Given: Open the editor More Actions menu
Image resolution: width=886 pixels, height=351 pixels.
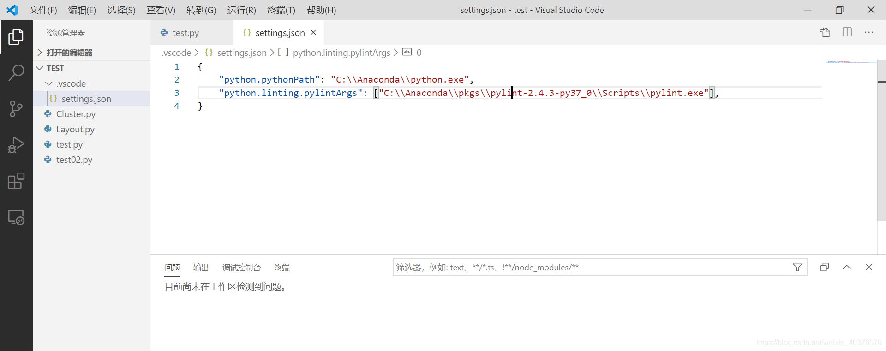Looking at the screenshot, I should coord(869,32).
